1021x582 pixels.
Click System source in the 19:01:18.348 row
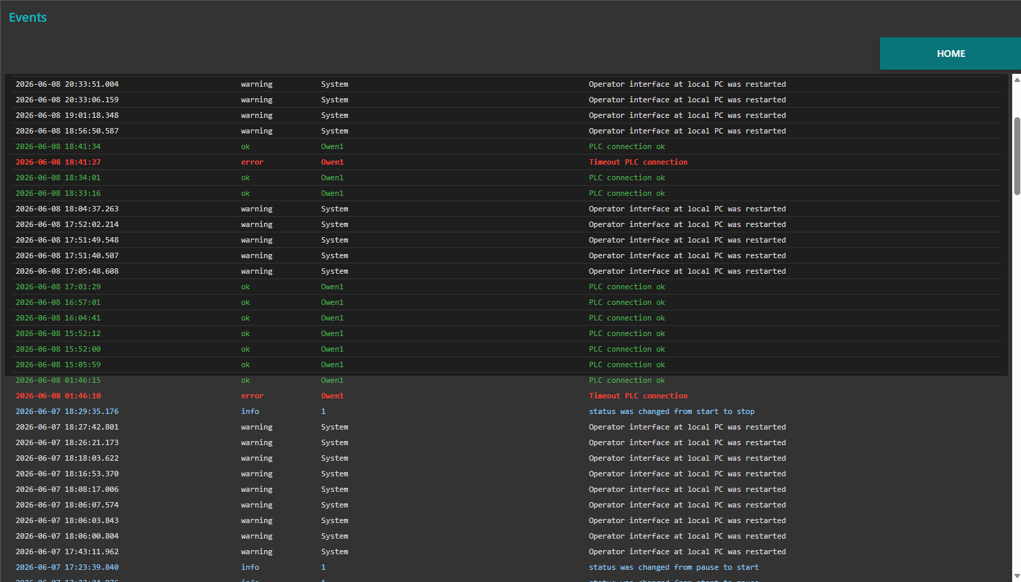[x=334, y=115]
